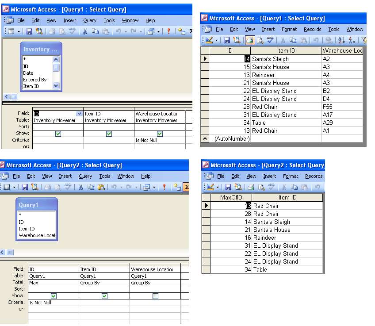
Task: Click Spelling check icon in Query1 datasheet toolbar
Action: tap(270, 40)
